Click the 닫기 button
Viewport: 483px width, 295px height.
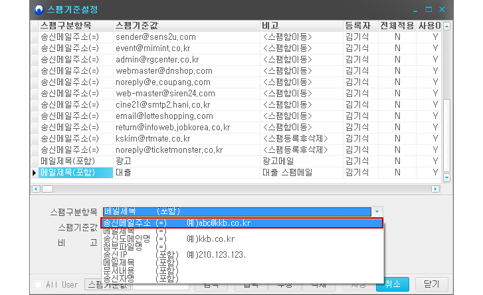[x=432, y=284]
